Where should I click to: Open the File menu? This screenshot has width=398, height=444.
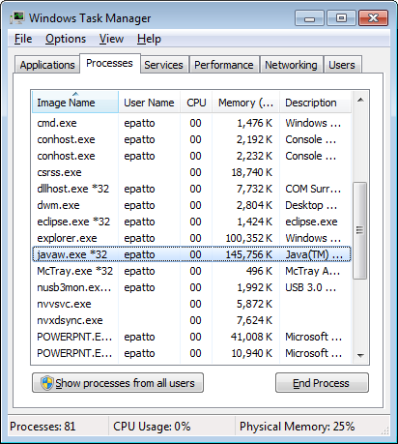click(x=23, y=39)
